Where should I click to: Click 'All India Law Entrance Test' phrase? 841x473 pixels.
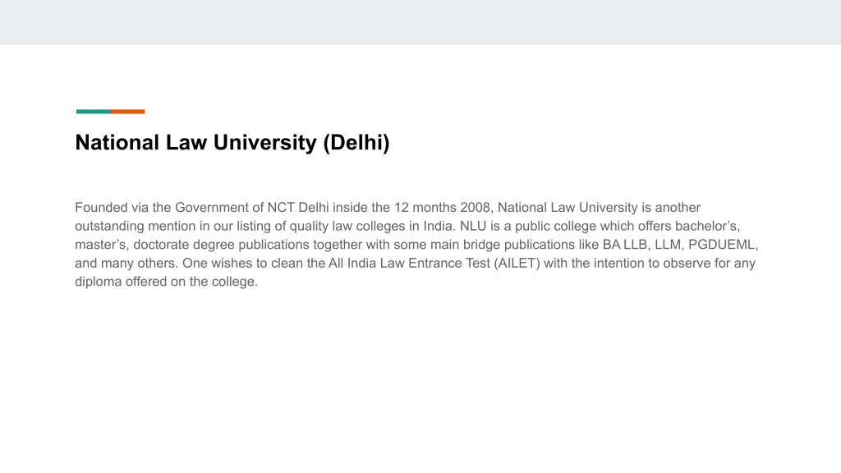tap(409, 264)
